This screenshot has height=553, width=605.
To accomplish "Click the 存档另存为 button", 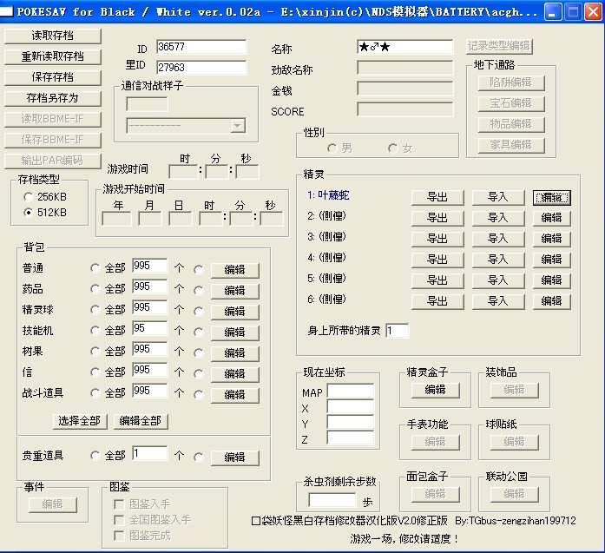I will coord(53,98).
